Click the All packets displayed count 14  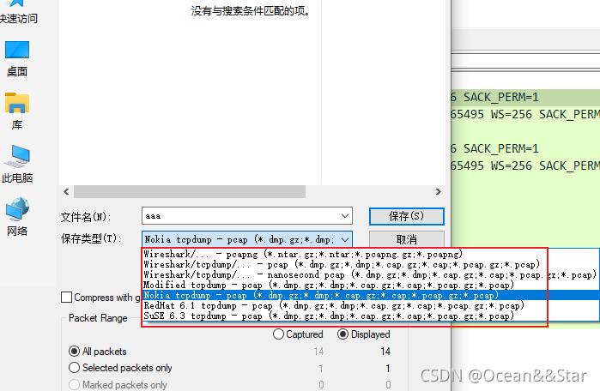tap(385, 352)
